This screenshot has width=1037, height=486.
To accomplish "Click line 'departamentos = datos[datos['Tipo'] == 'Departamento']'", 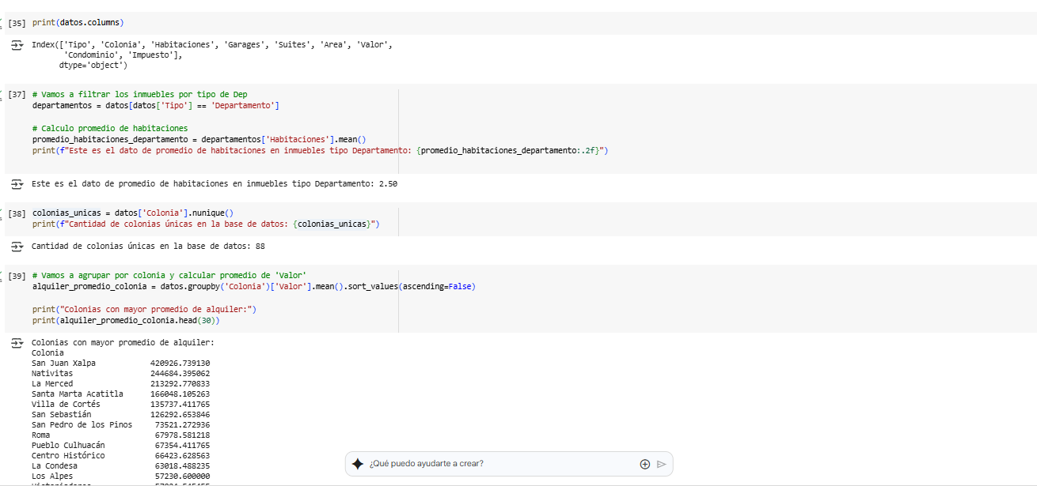I will coord(155,105).
